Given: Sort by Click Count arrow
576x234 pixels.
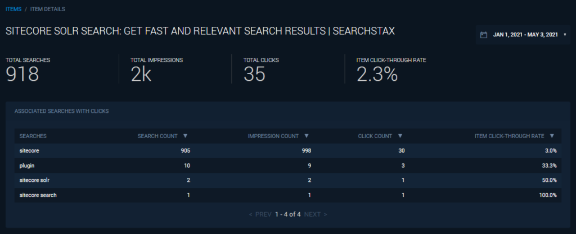Looking at the screenshot, I should (400, 136).
